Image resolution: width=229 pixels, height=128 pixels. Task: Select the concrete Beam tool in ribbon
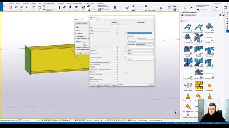point(65,8)
